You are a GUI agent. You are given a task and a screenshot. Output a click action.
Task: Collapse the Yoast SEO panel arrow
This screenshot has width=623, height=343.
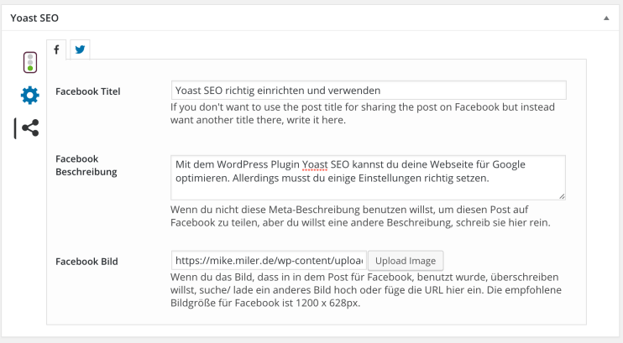point(606,18)
